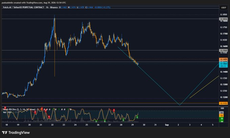The width and height of the screenshot is (230, 138).
Task: Click the 0.1350 price scale value
Action: click(x=224, y=78)
